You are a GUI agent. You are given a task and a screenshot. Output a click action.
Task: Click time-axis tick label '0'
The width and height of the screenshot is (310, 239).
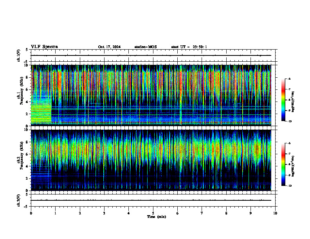click(x=31, y=213)
